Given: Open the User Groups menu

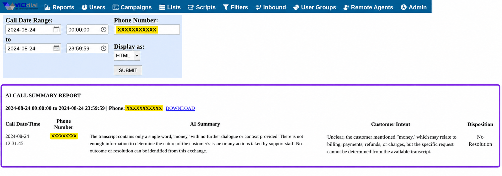Looking at the screenshot, I should click(x=315, y=7).
